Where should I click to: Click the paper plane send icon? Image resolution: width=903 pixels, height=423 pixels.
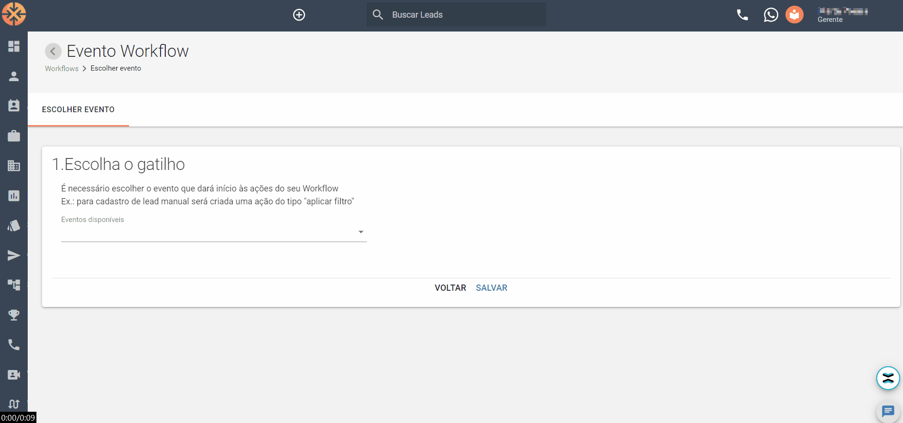point(14,255)
